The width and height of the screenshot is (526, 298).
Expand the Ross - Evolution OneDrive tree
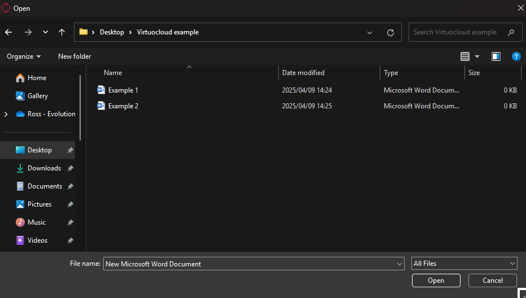pyautogui.click(x=6, y=114)
